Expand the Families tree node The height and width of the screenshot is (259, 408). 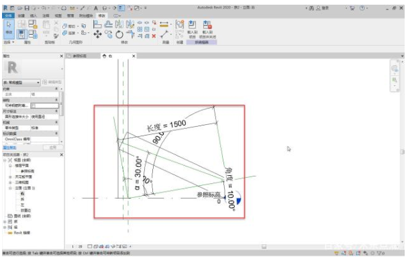click(5, 221)
